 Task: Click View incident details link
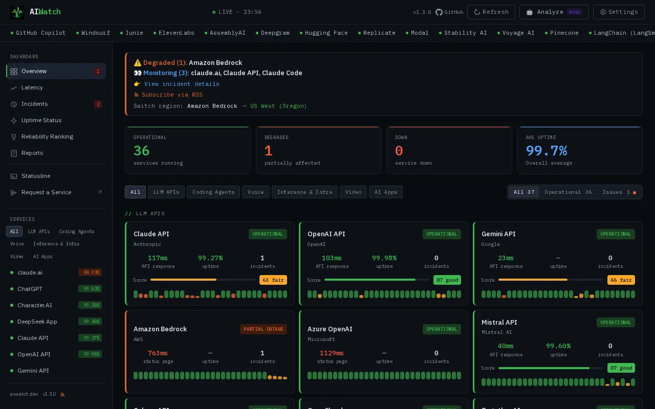pyautogui.click(x=182, y=84)
